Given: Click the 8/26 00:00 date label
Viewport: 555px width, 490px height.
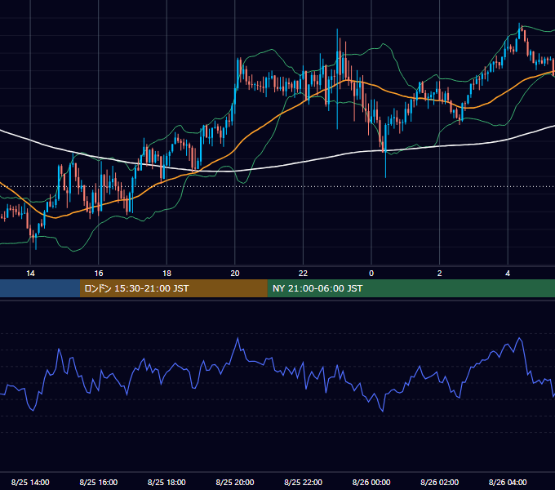Looking at the screenshot, I should click(x=371, y=482).
